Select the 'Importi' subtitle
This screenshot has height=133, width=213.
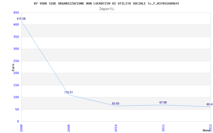106,9
